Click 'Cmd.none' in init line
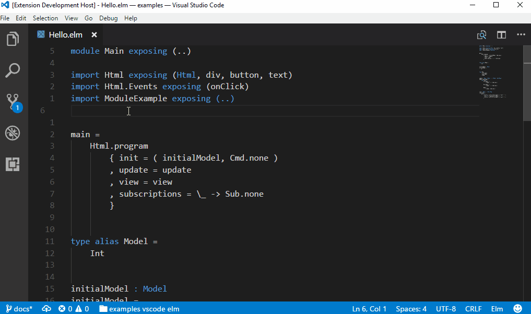The height and width of the screenshot is (314, 531). (249, 158)
